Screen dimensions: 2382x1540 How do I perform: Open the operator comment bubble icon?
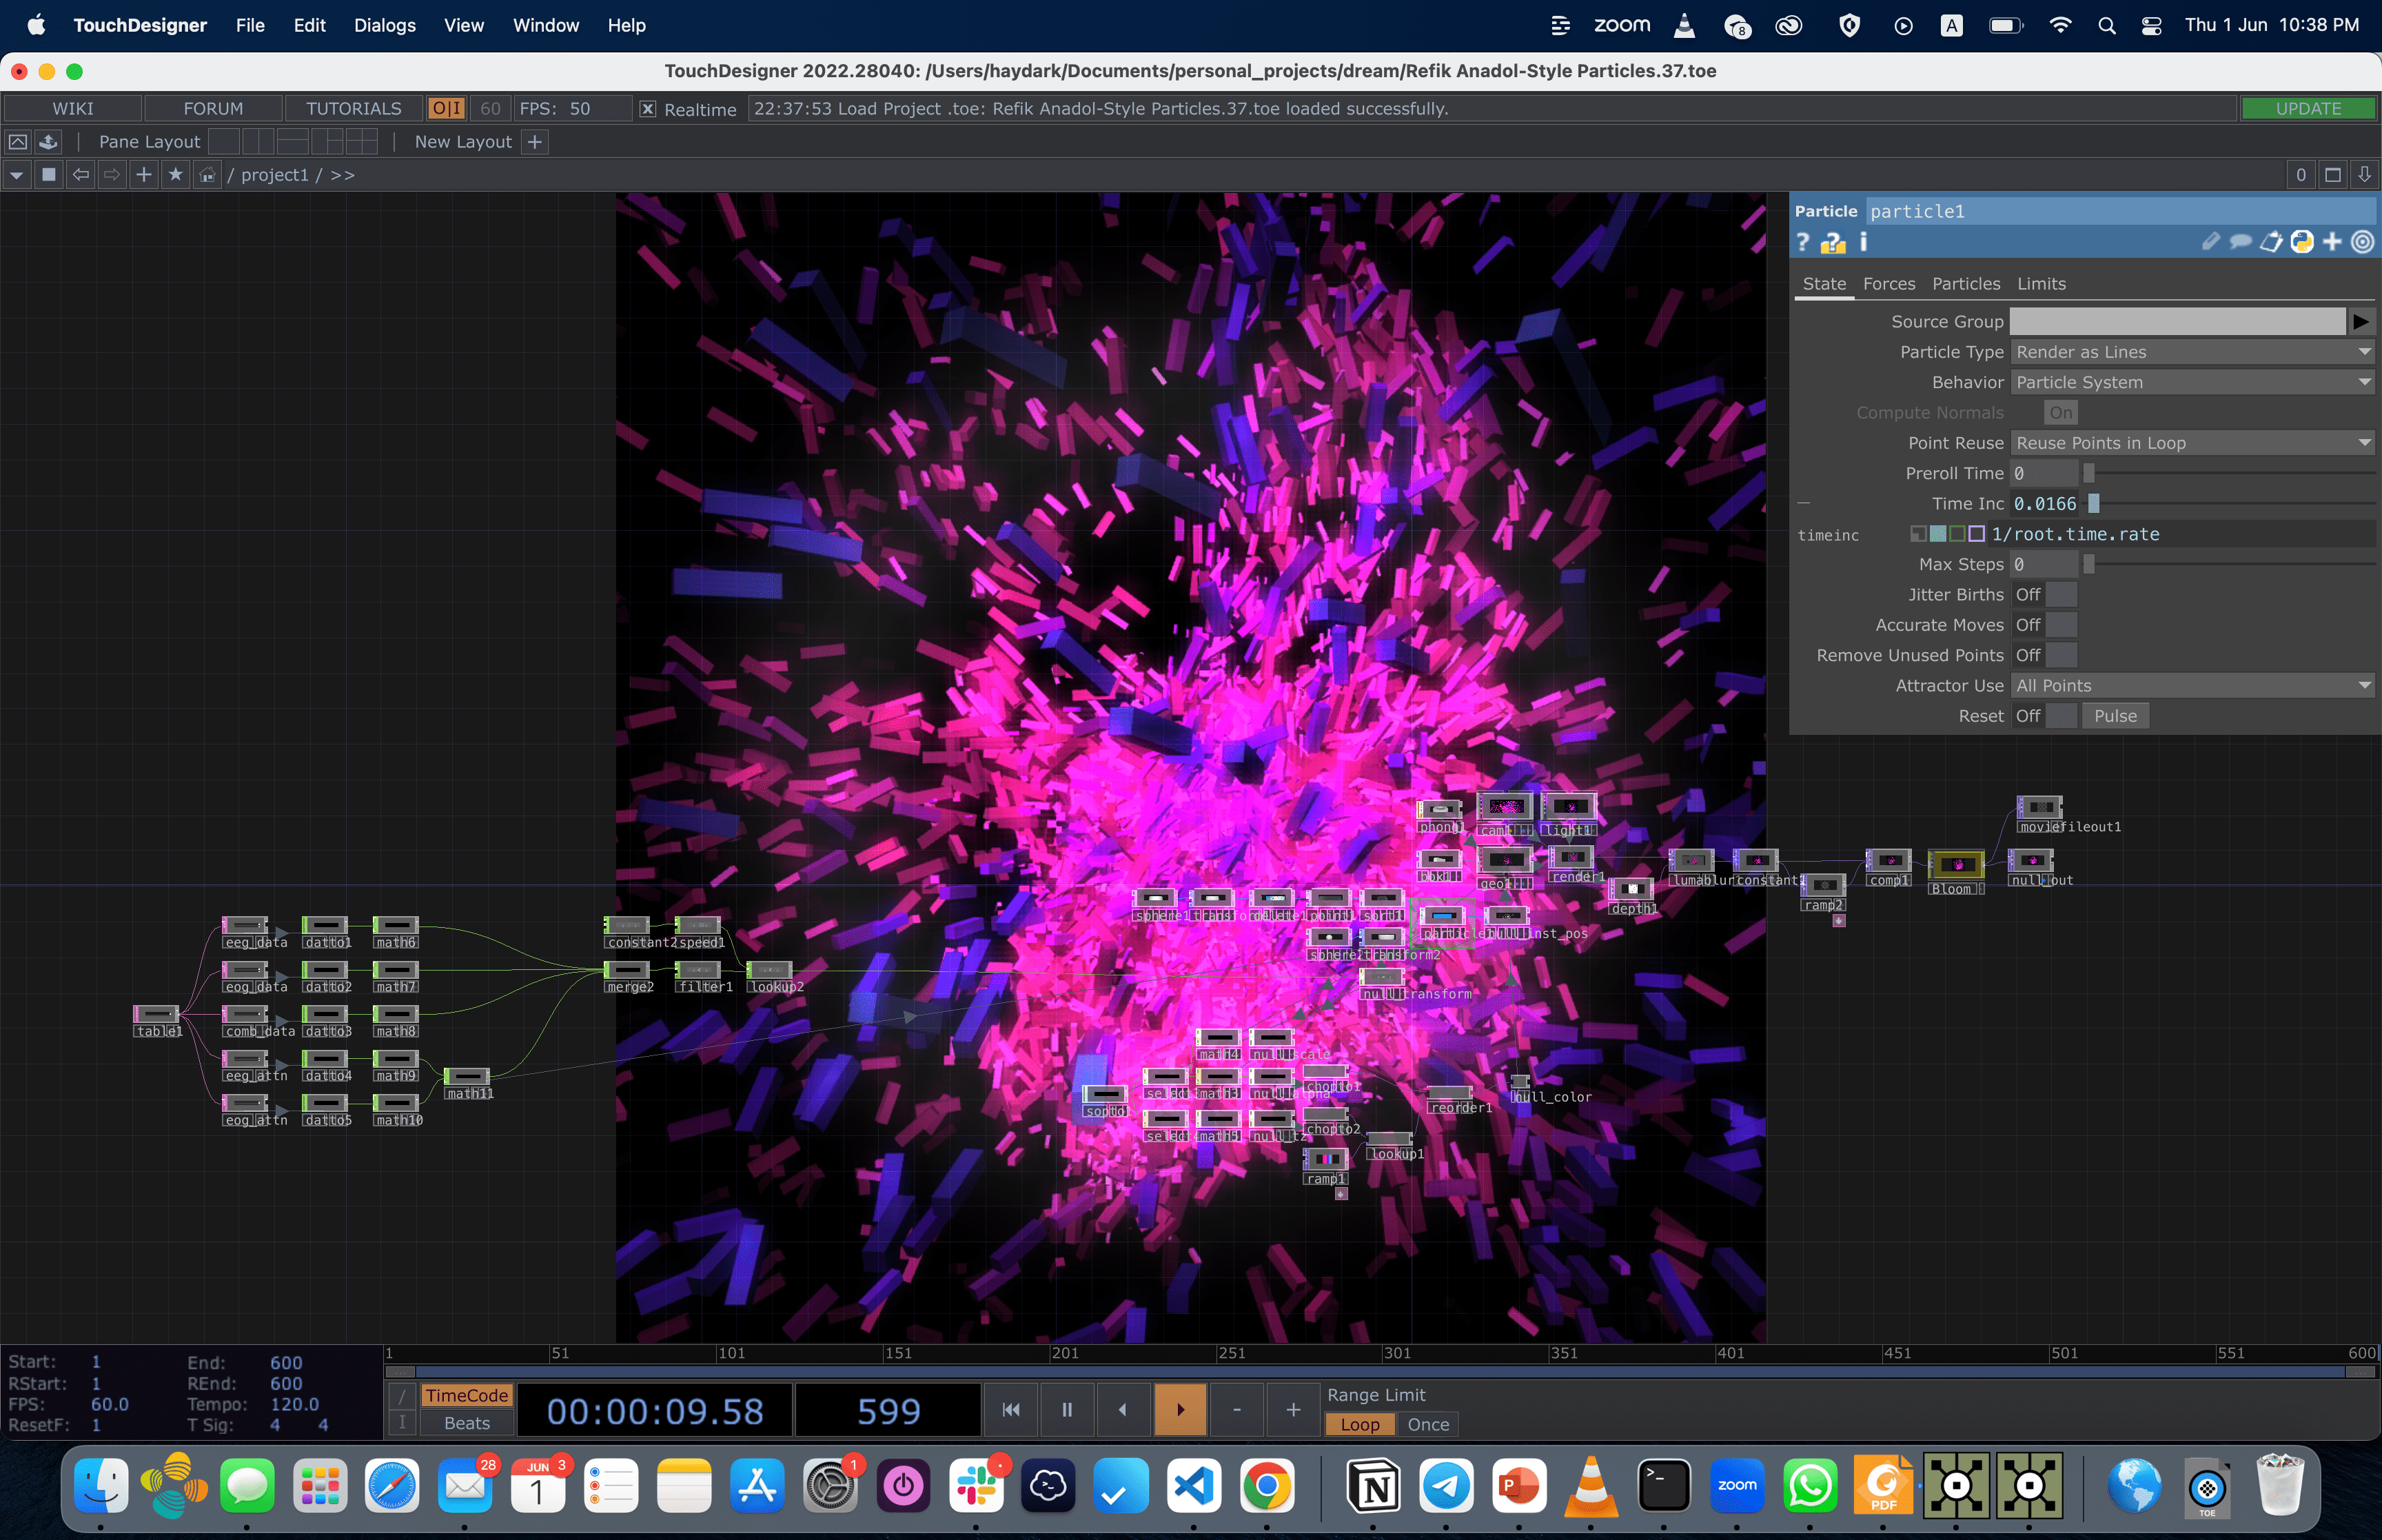tap(2241, 242)
